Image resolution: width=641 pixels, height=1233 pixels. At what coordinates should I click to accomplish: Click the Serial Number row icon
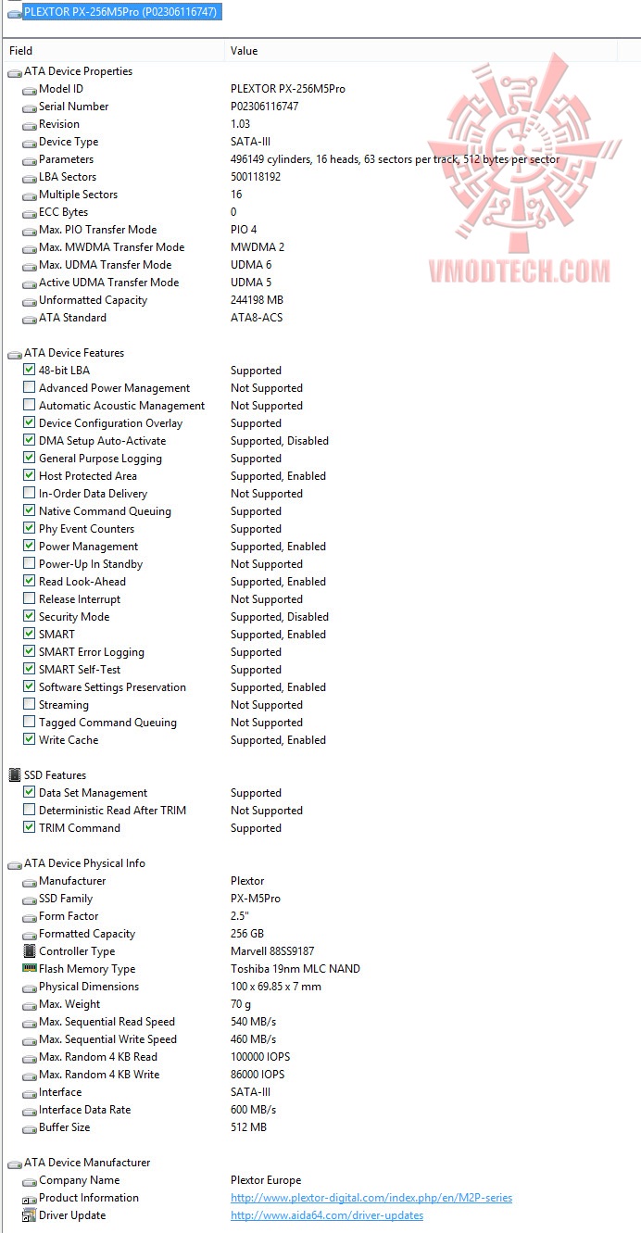tap(30, 107)
